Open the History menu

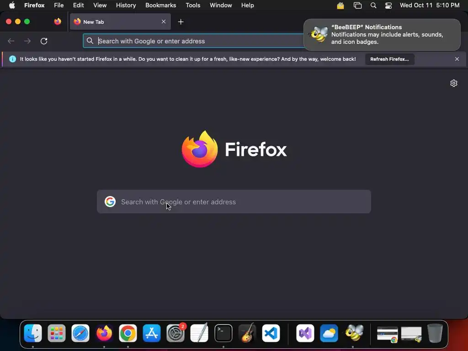pos(126,5)
